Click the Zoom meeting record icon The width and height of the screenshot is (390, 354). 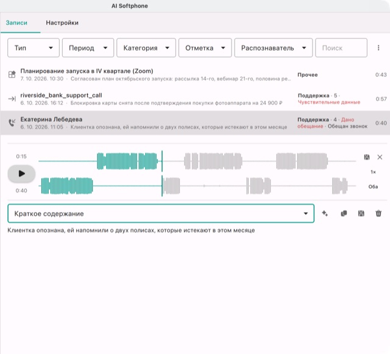[12, 74]
